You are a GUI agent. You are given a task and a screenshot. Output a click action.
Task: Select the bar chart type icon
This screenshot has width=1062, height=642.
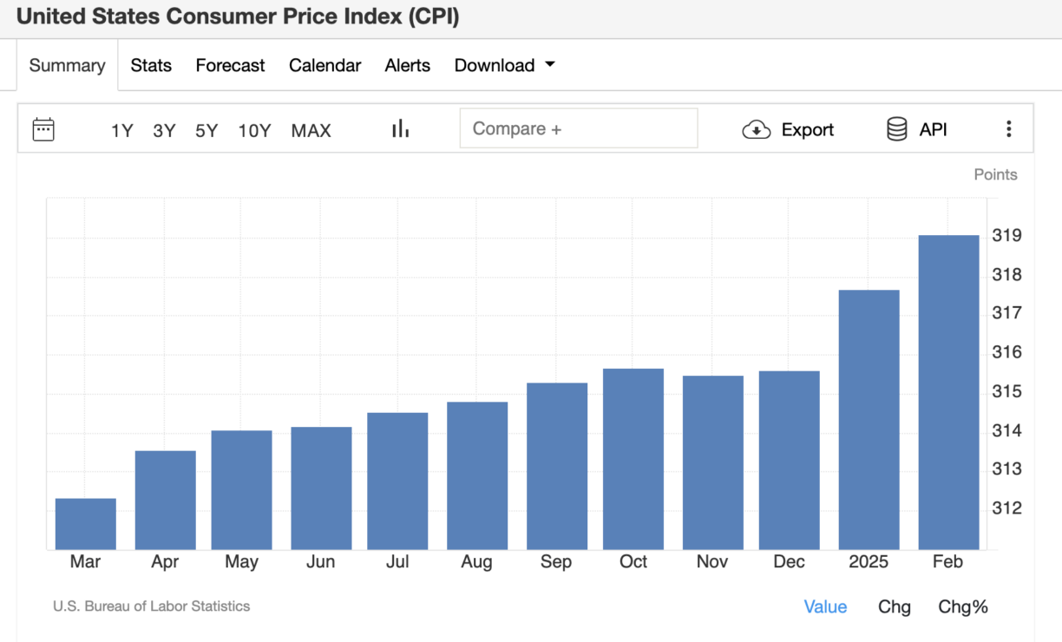click(400, 128)
